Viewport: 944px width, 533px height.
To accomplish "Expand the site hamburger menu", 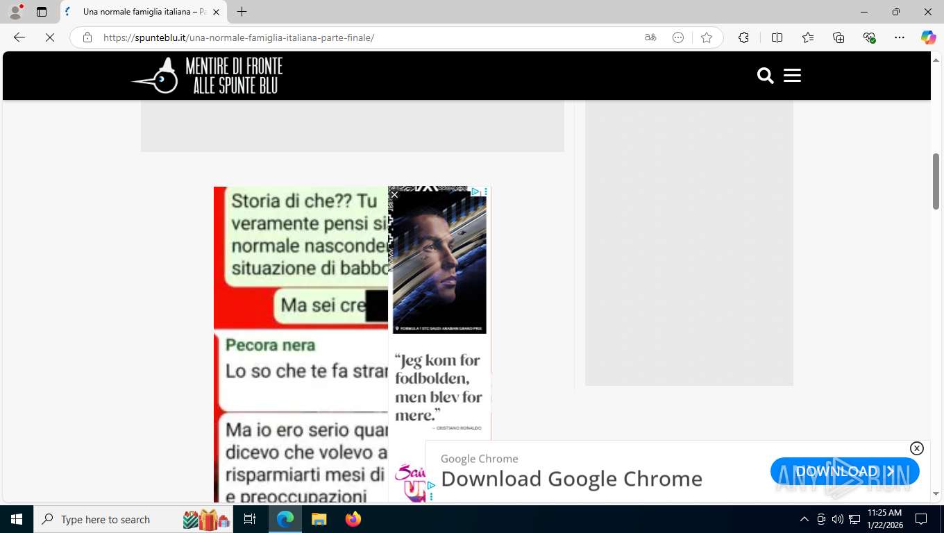I will (x=792, y=76).
